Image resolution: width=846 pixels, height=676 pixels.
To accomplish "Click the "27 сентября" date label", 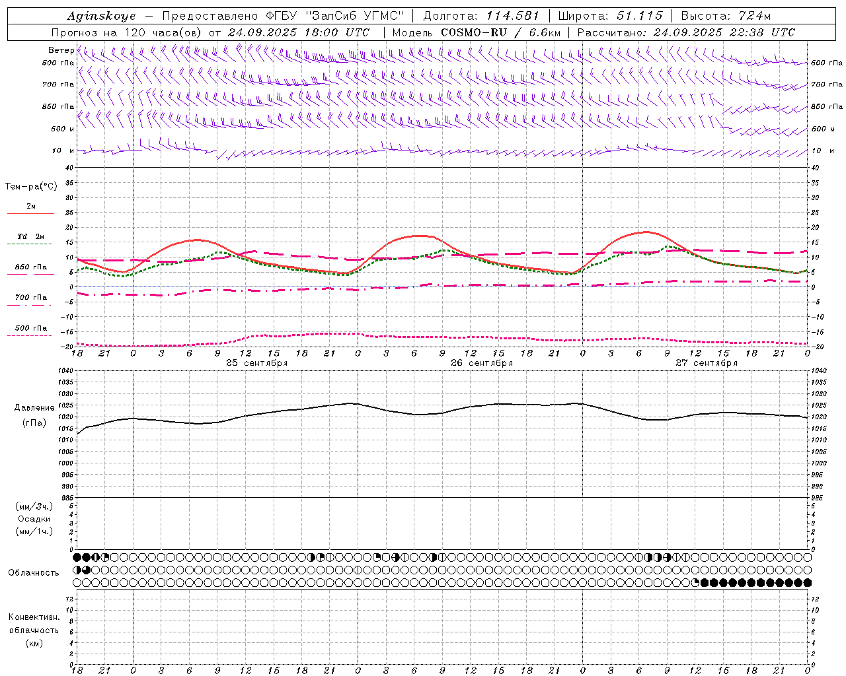I will [707, 363].
